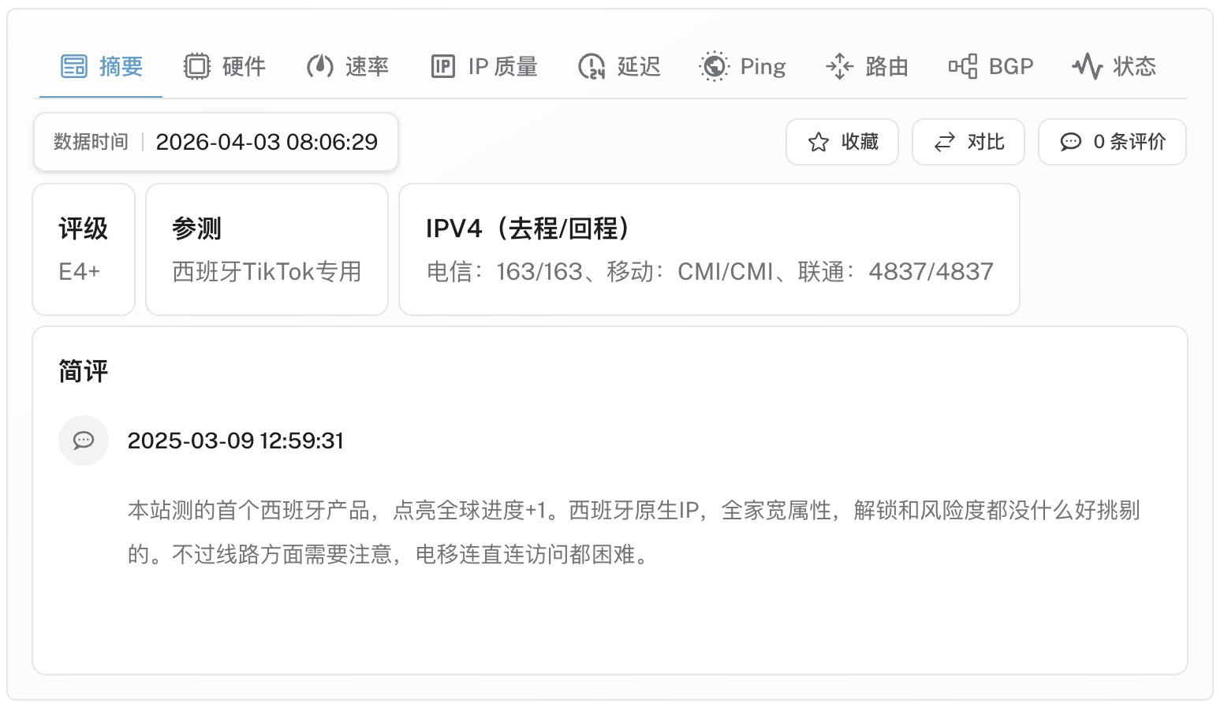Click the 对比 compare button
Viewport: 1224px width, 714px height.
pyautogui.click(x=968, y=142)
